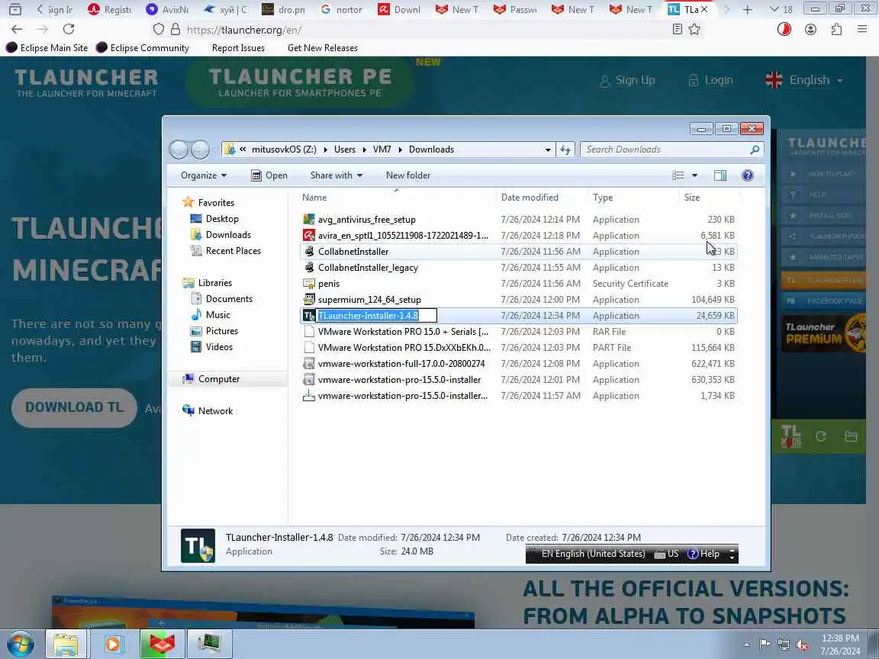Expand the Users breadcrumb arrow
The image size is (879, 659).
(x=365, y=149)
